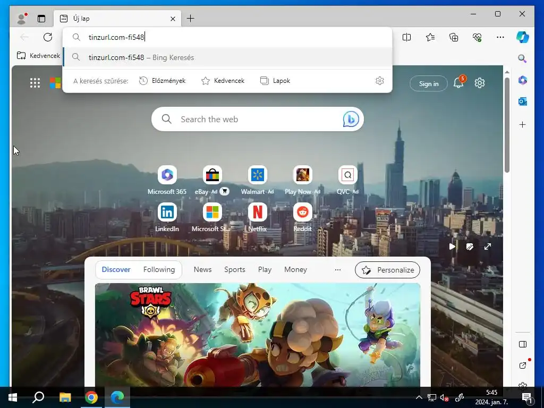Open File Explorer from taskbar
The image size is (544, 408).
65,397
